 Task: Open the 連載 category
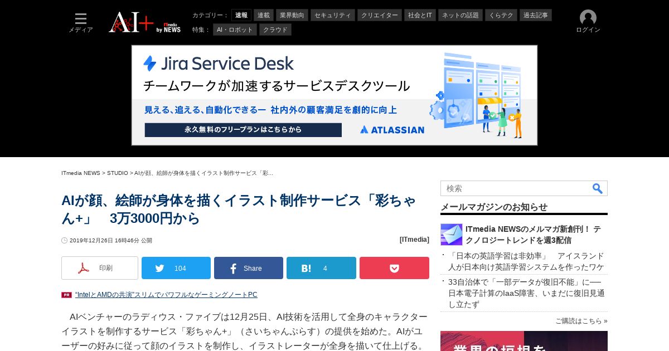[x=264, y=15]
